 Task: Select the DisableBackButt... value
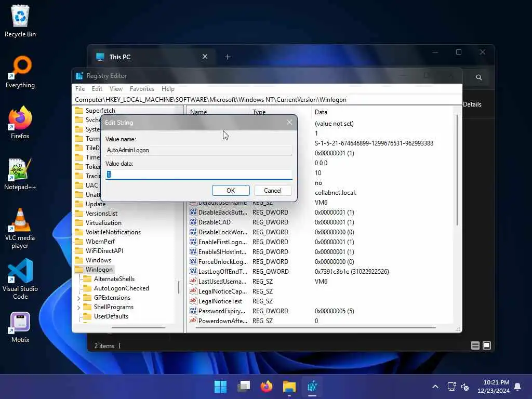[222, 212]
